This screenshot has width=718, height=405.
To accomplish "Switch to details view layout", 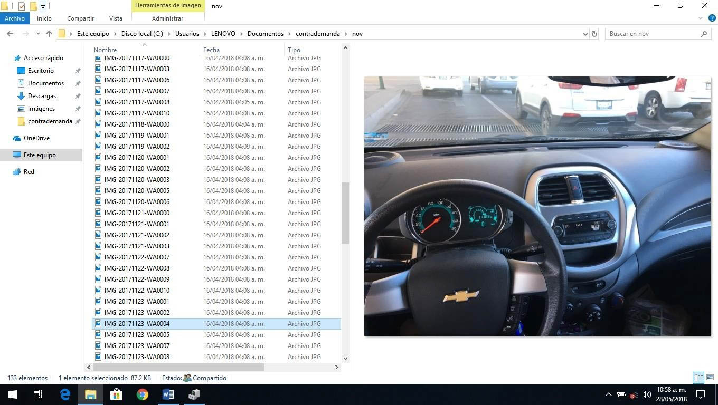I will 698,378.
